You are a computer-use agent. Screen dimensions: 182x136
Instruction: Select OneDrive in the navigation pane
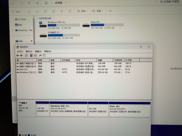(x=24, y=30)
